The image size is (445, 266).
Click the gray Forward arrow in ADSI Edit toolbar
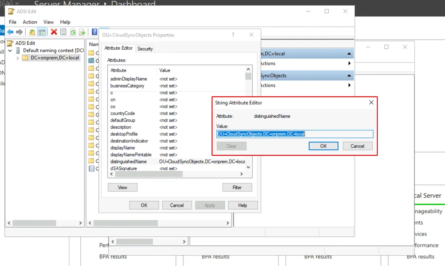coord(19,32)
